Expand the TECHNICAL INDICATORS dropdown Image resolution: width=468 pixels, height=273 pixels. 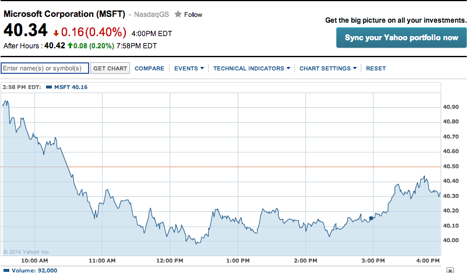pyautogui.click(x=252, y=69)
